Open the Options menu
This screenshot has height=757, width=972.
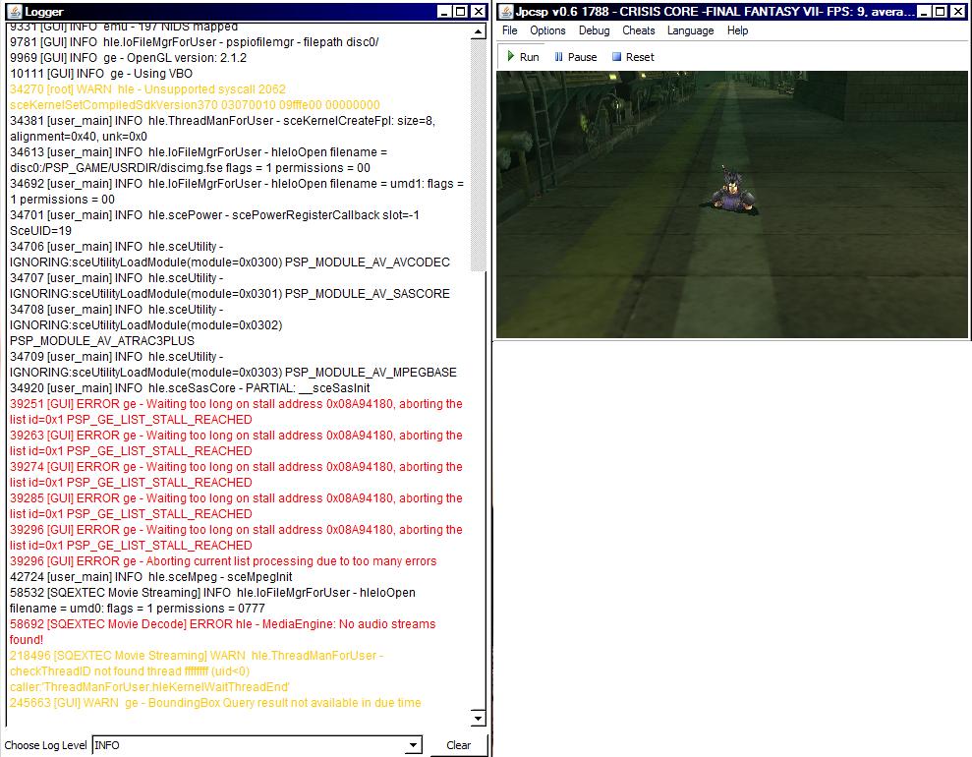[547, 30]
